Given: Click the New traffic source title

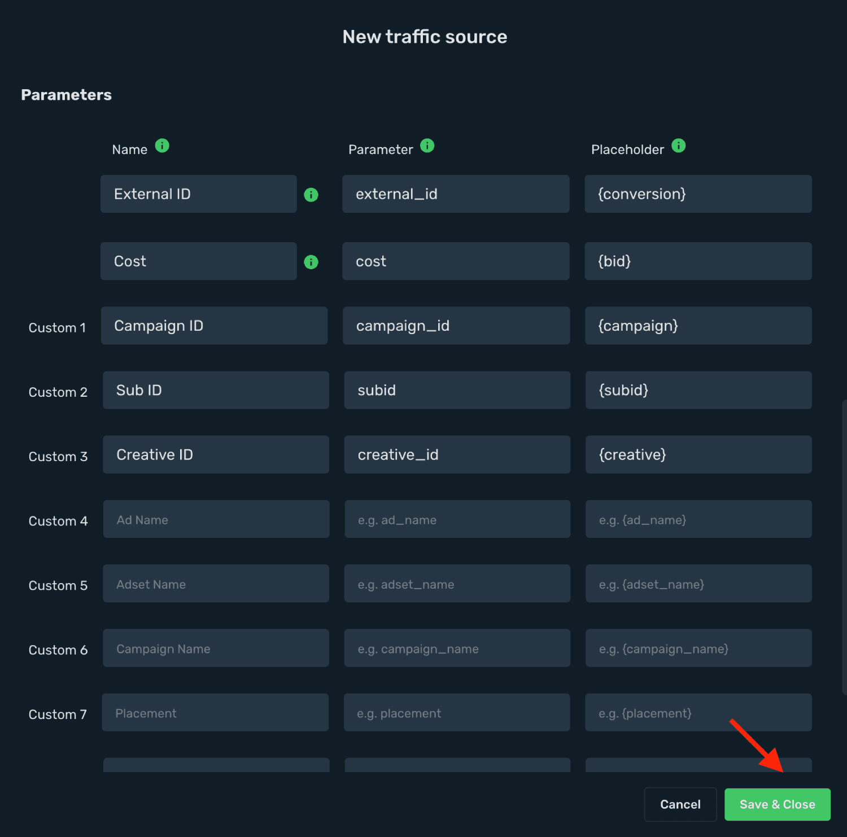Looking at the screenshot, I should click(425, 37).
